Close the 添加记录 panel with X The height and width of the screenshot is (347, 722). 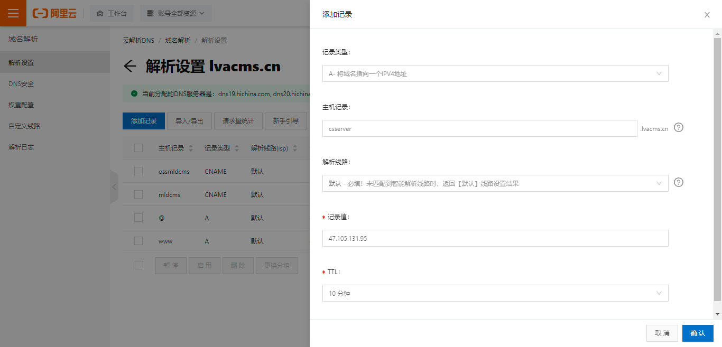coord(707,15)
